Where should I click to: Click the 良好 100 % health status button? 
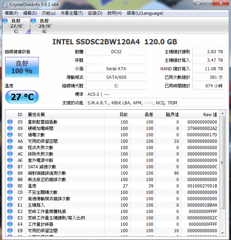[x=22, y=67]
